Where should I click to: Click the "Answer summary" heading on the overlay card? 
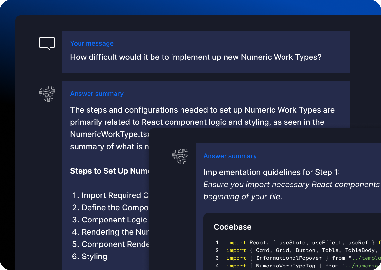pyautogui.click(x=230, y=156)
